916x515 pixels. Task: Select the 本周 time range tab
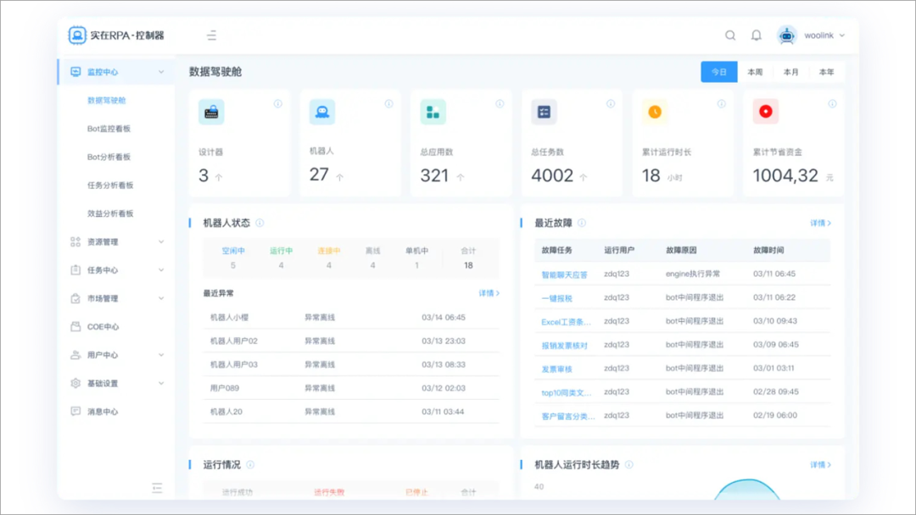pos(755,72)
